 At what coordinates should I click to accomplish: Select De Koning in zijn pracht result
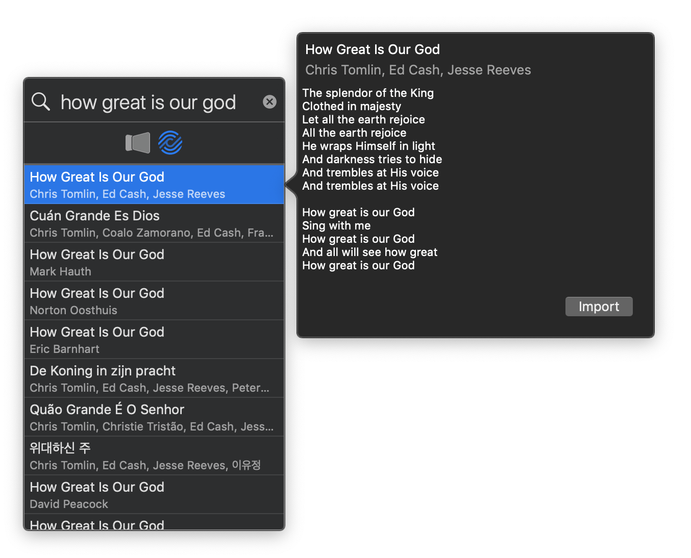pos(154,378)
